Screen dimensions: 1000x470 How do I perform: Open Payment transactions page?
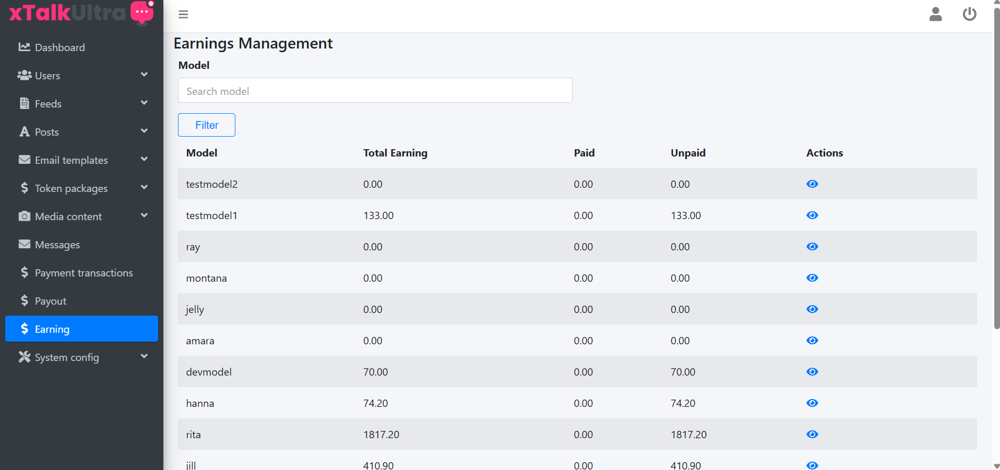84,273
